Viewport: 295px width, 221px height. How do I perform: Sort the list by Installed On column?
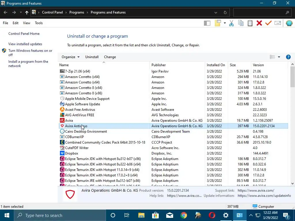coord(216,65)
